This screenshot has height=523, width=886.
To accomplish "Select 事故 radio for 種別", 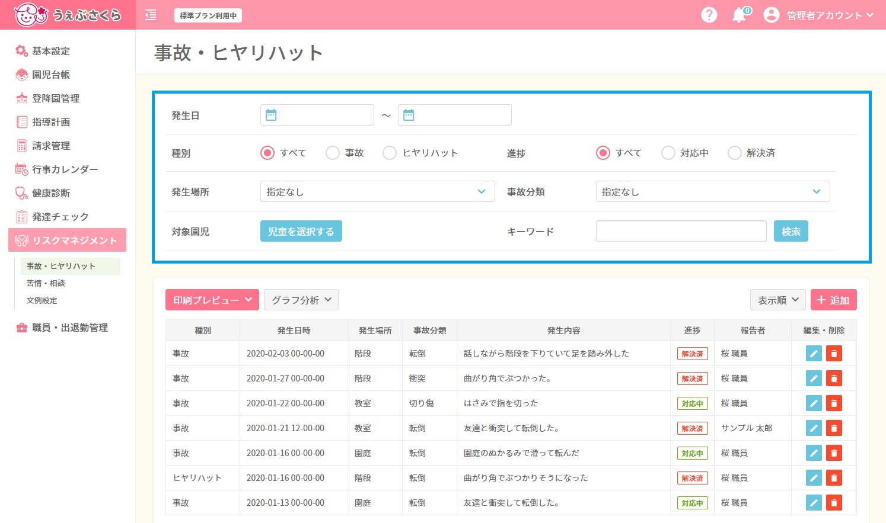I will (333, 153).
